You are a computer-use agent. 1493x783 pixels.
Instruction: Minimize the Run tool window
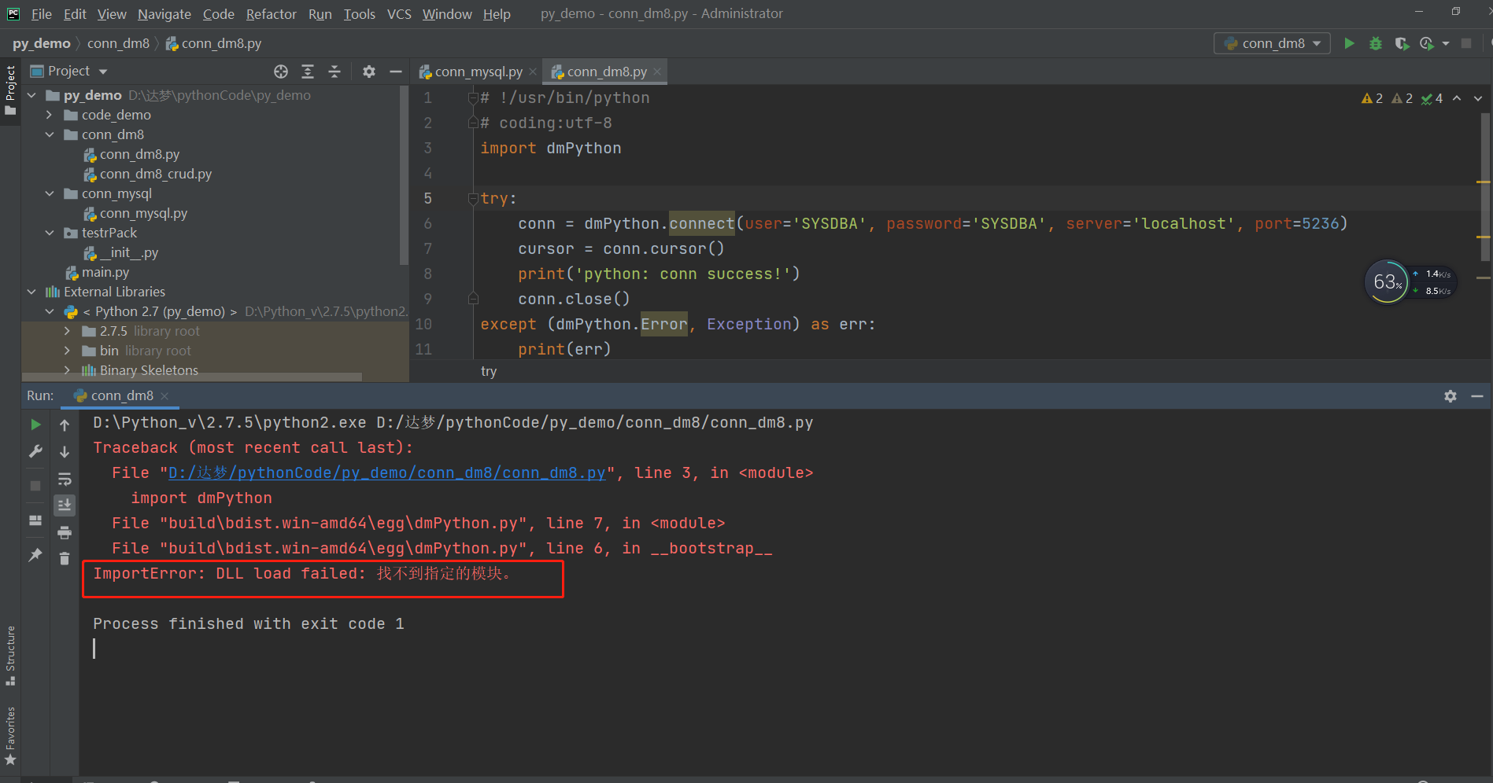point(1477,396)
